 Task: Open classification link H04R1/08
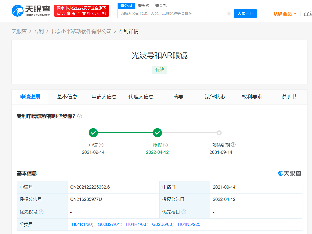coord(136,225)
